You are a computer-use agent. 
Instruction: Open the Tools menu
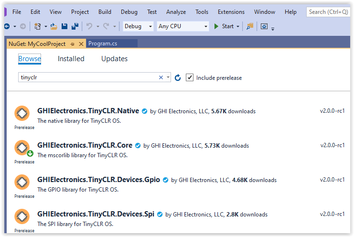click(202, 12)
